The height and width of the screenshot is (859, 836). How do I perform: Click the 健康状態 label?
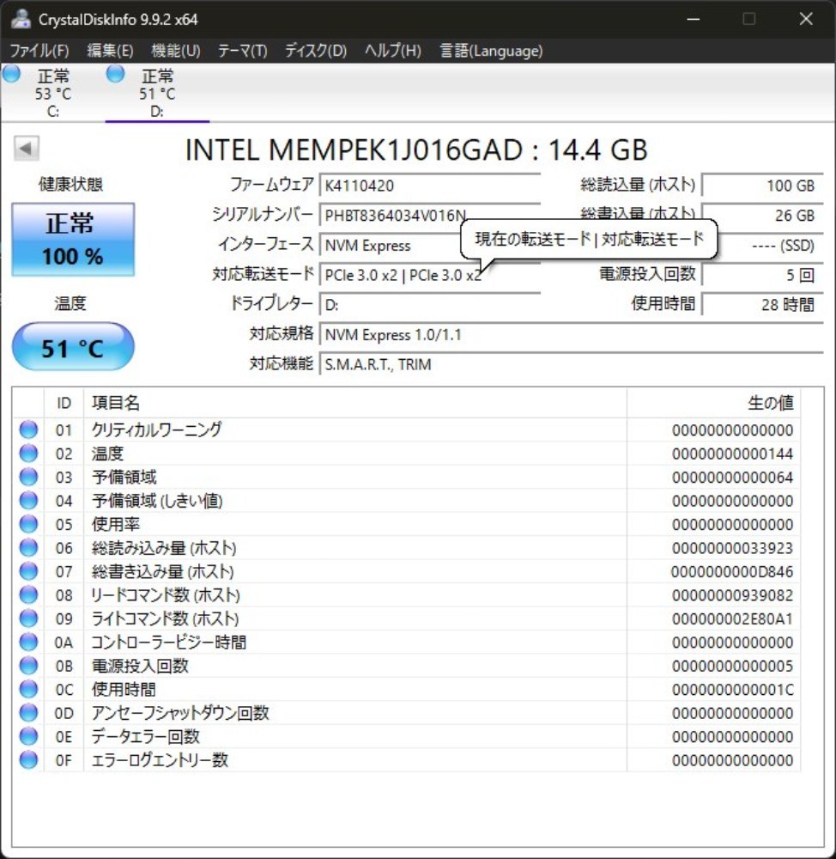point(70,184)
